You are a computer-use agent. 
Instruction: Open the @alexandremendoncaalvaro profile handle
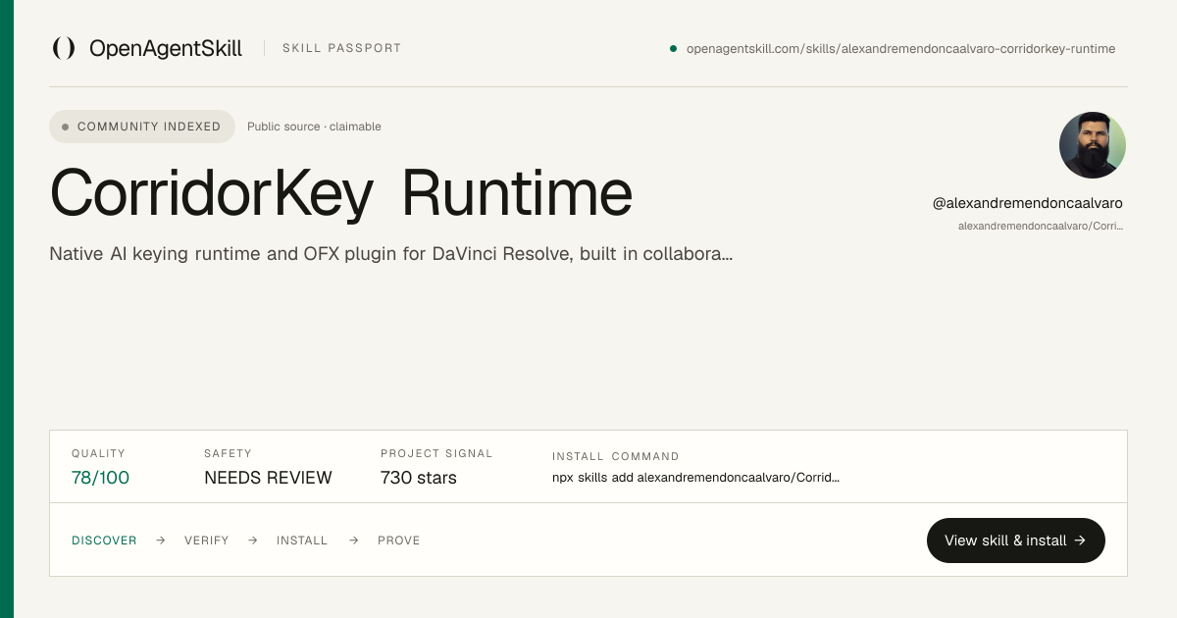point(1027,203)
